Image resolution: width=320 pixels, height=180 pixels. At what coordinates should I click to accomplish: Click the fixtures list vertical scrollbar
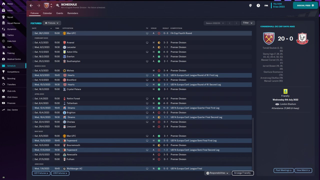(253, 144)
